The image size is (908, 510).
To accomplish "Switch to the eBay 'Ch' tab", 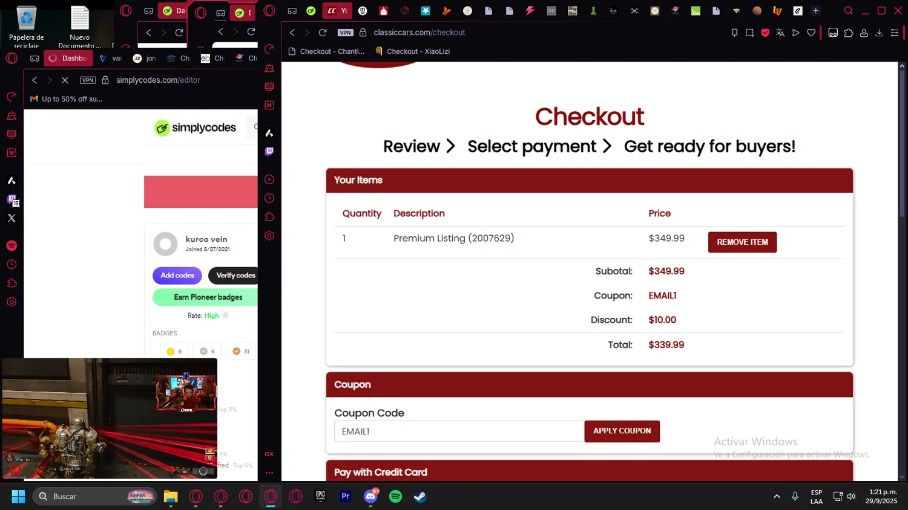I will click(212, 58).
